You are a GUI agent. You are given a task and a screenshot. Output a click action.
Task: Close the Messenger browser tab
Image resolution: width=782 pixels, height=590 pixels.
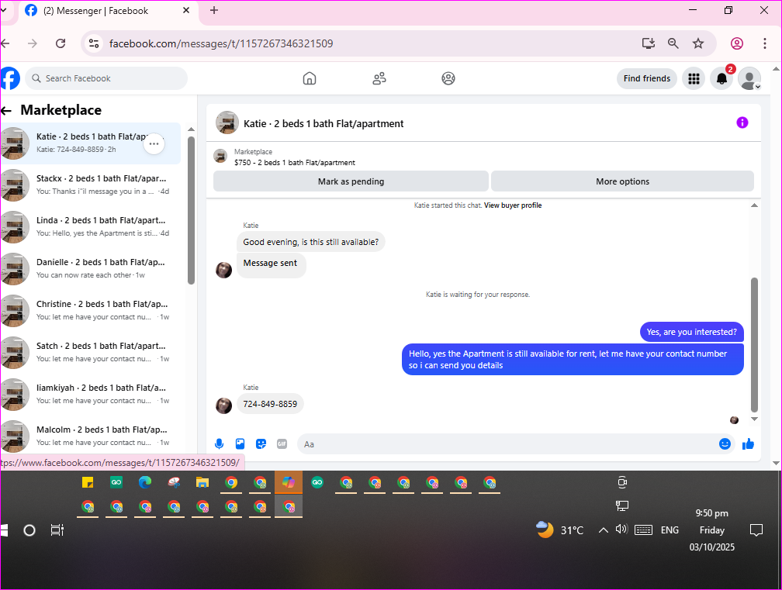point(186,10)
